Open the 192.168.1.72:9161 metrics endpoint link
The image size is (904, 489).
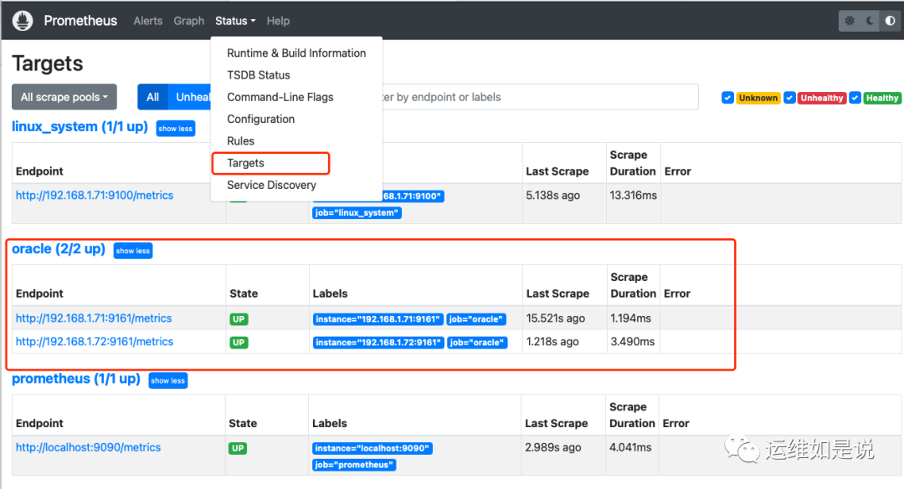point(95,342)
